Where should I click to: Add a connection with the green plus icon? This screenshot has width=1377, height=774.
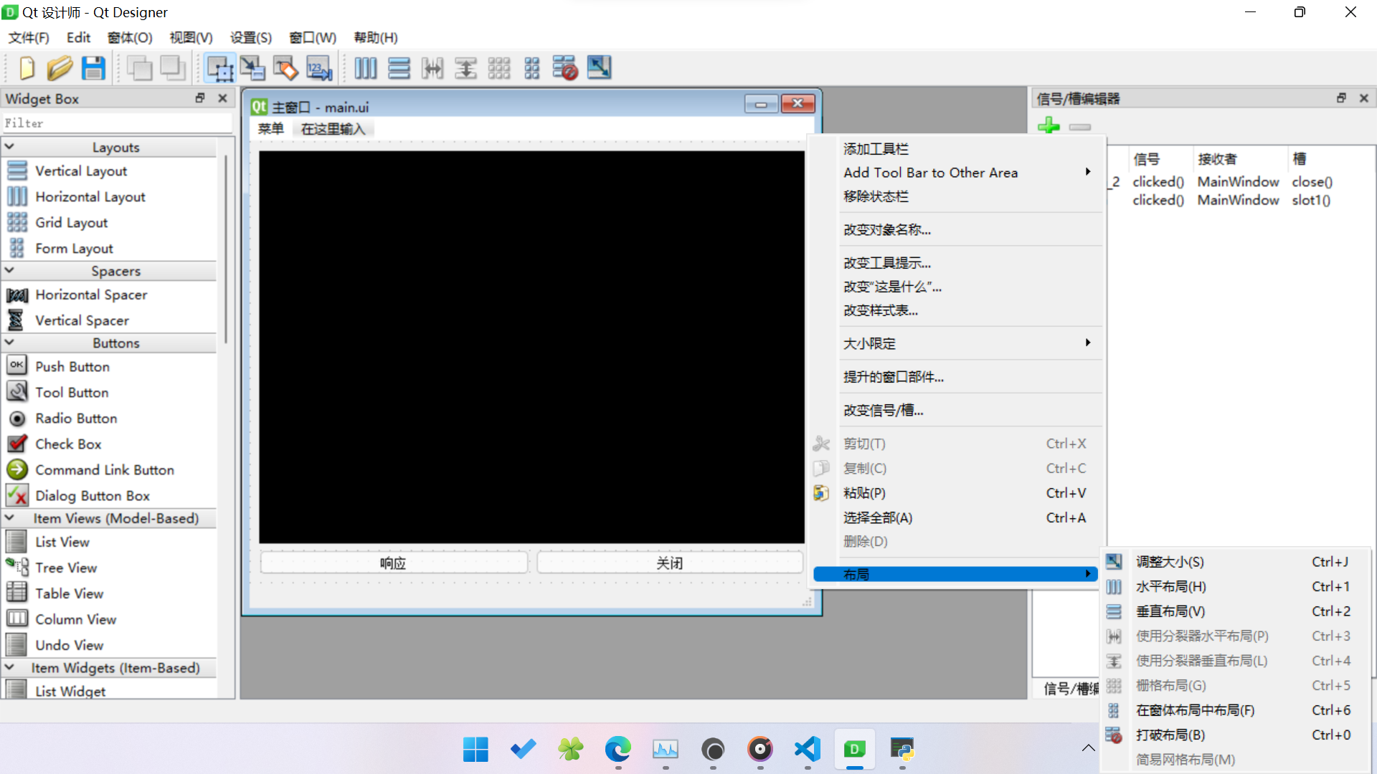[1049, 126]
